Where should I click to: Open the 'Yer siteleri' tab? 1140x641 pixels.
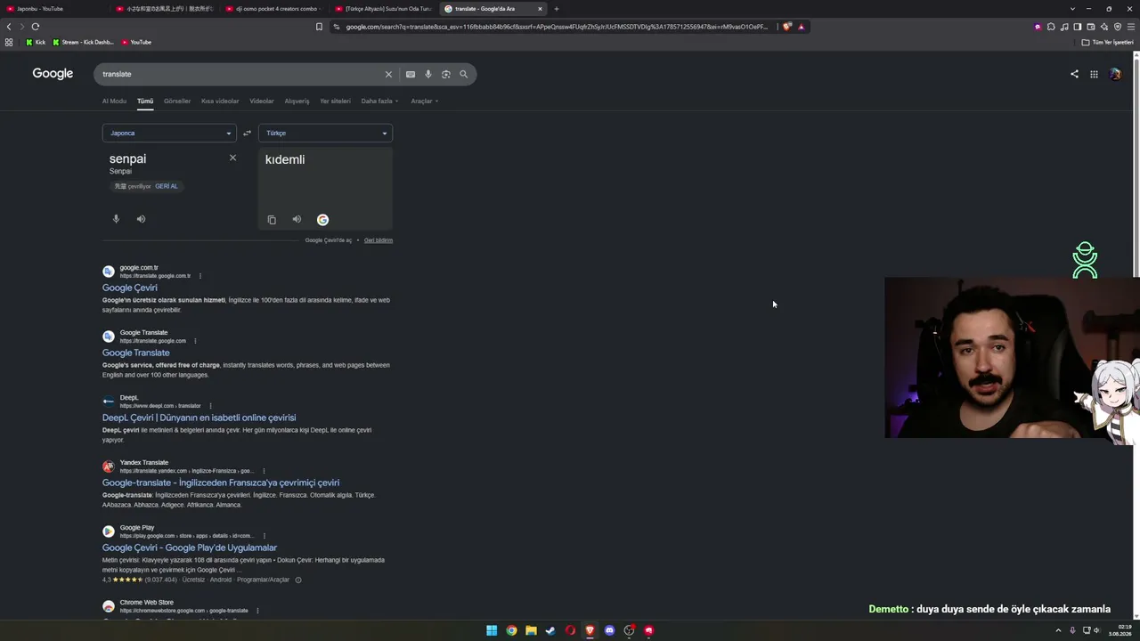(335, 101)
